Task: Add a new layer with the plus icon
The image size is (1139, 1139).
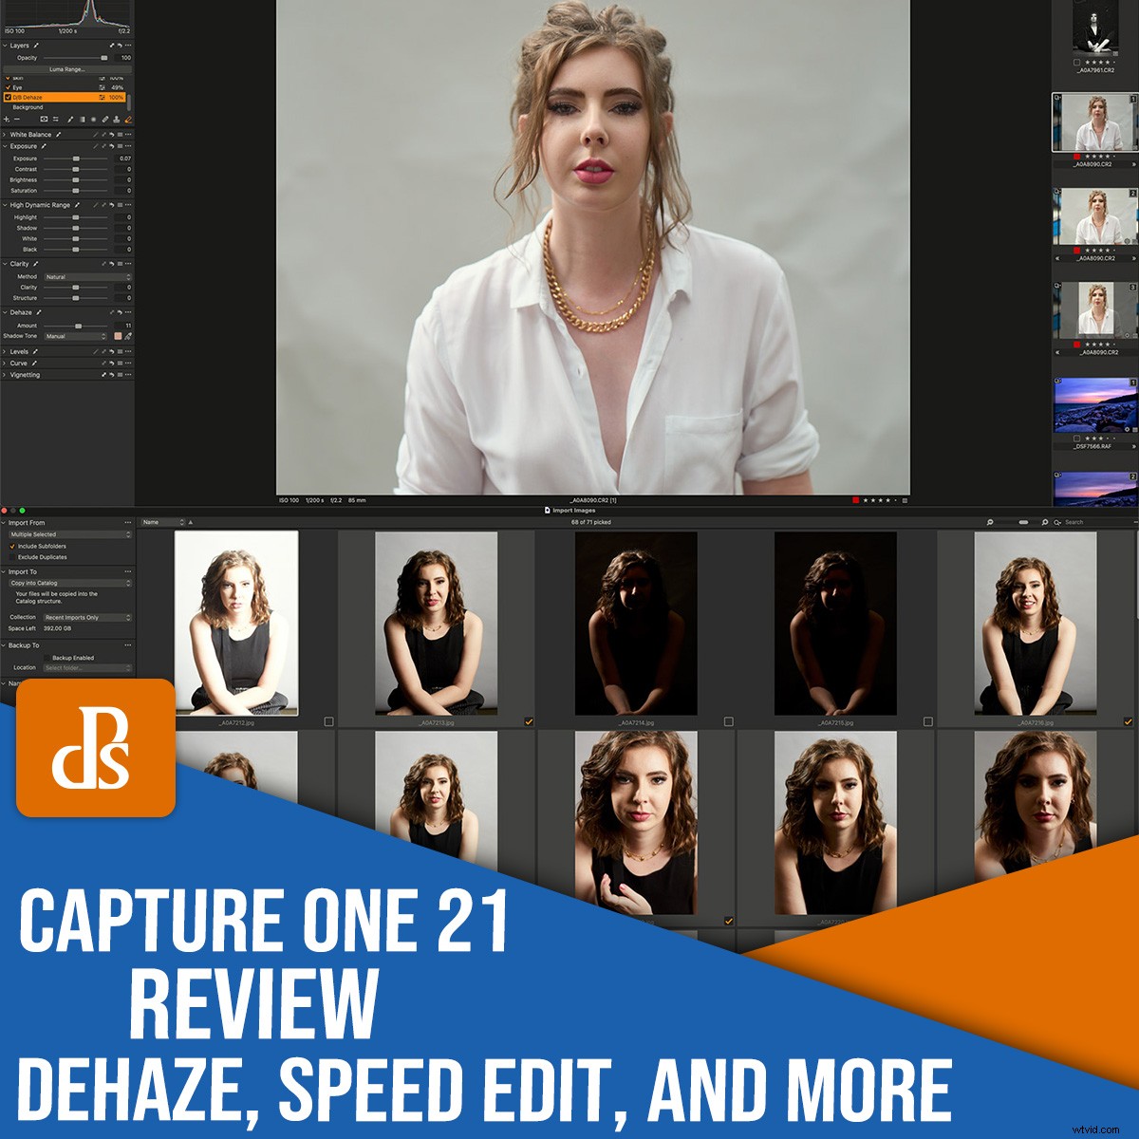Action: [x=6, y=119]
